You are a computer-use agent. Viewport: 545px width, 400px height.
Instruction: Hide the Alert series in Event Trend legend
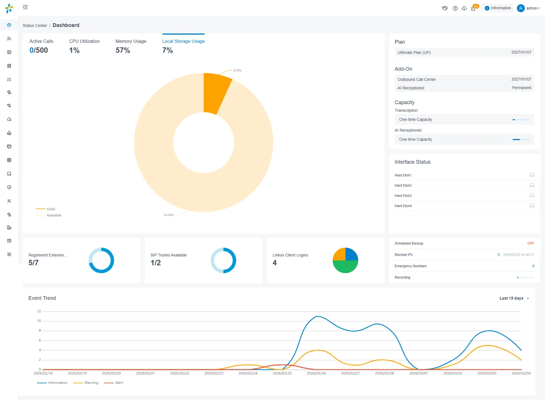click(x=114, y=383)
